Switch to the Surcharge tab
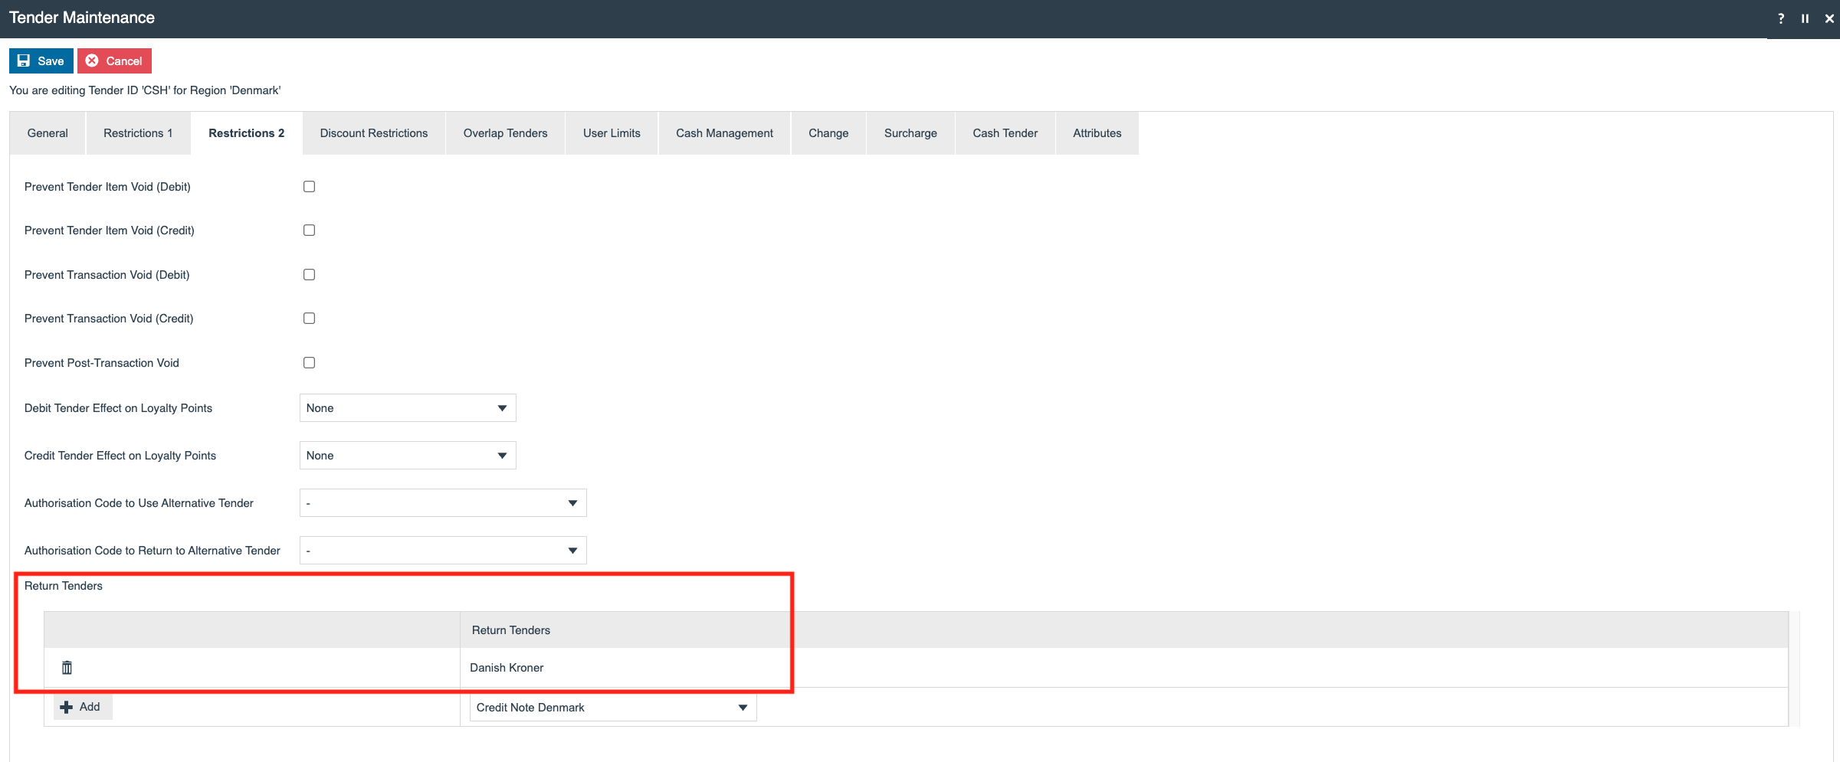The width and height of the screenshot is (1840, 762). tap(910, 133)
